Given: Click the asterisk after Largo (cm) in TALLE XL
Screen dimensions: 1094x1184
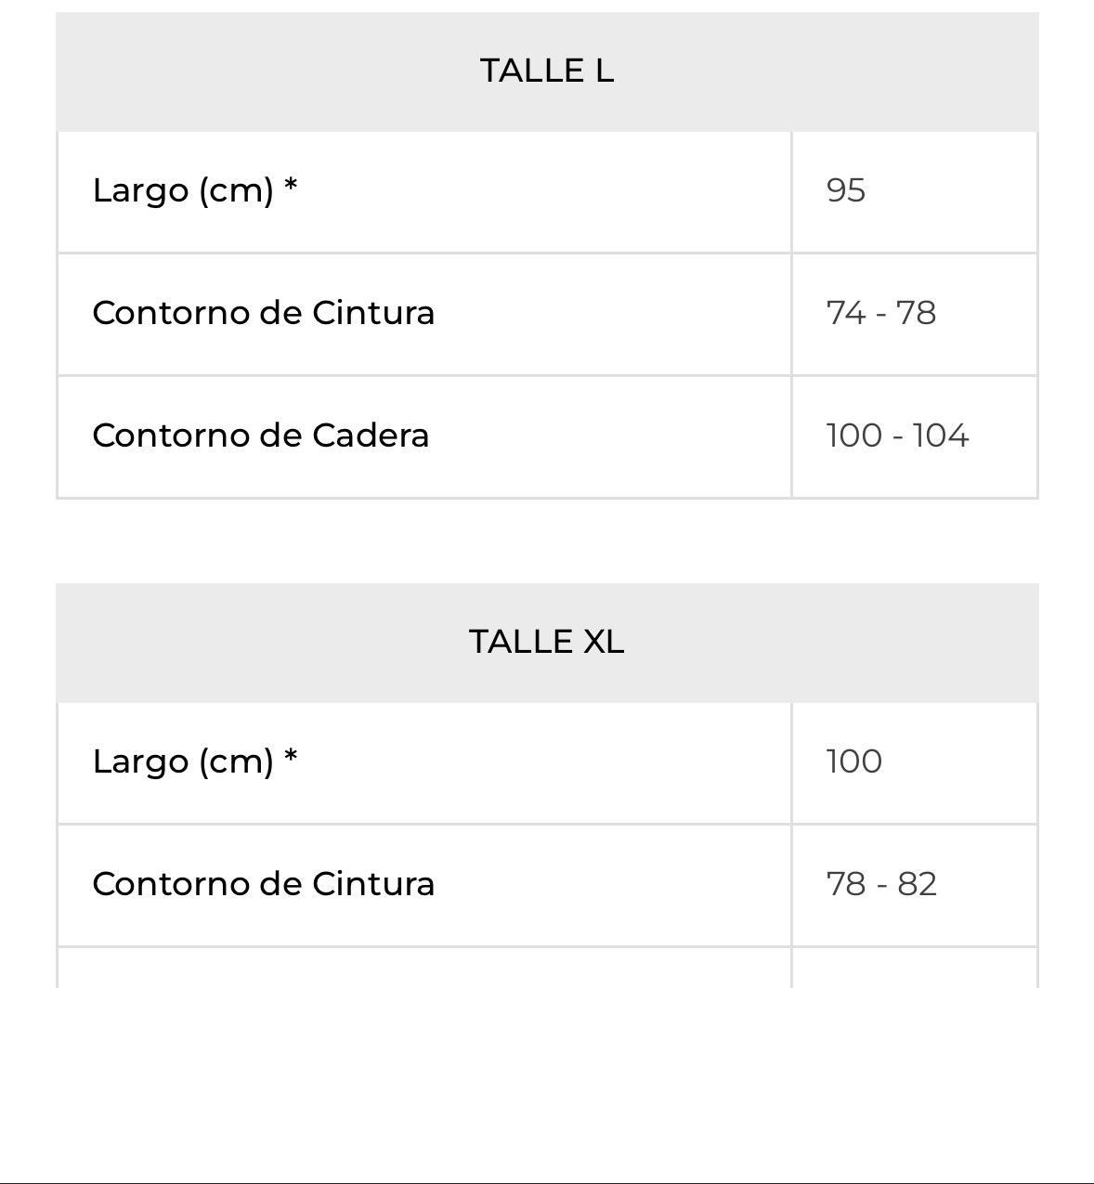Looking at the screenshot, I should 291,757.
